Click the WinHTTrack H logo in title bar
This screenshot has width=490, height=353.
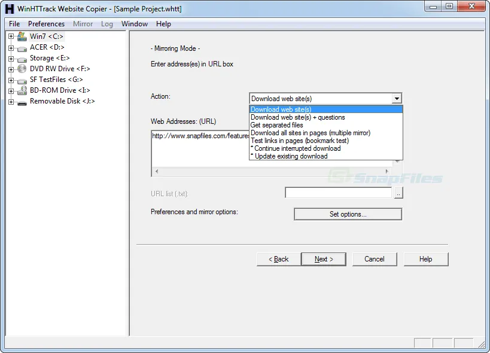pyautogui.click(x=10, y=9)
